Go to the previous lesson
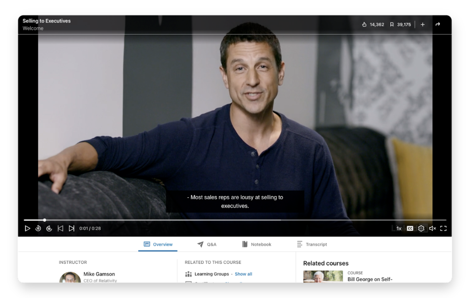This screenshot has width=469, height=299. coord(60,228)
